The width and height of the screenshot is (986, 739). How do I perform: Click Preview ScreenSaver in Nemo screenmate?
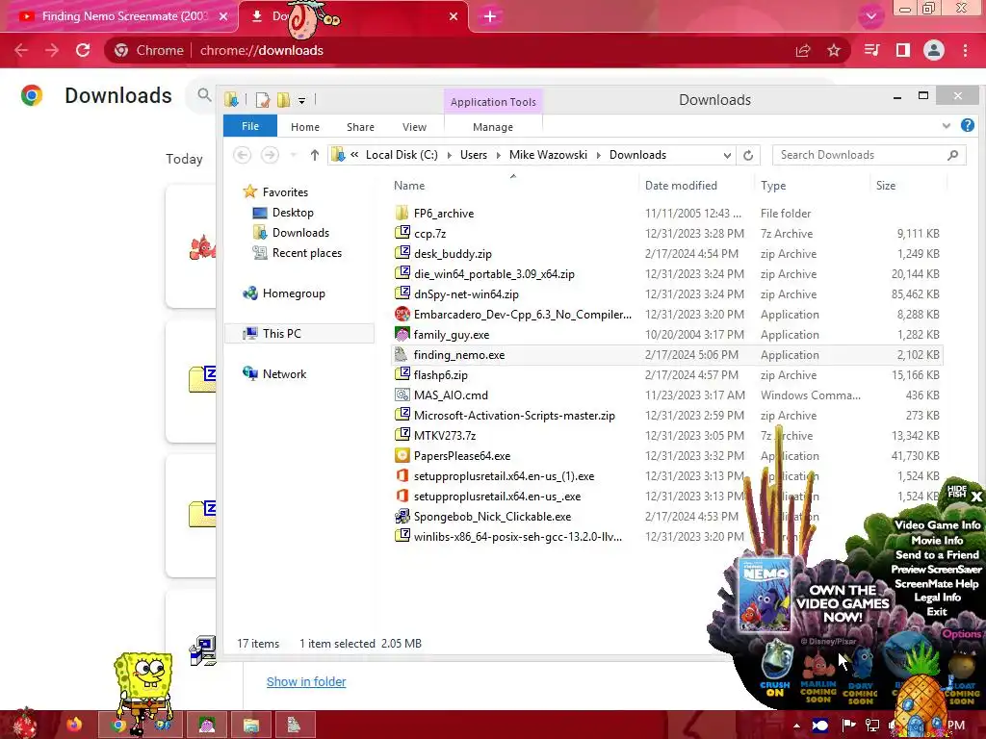pyautogui.click(x=936, y=570)
